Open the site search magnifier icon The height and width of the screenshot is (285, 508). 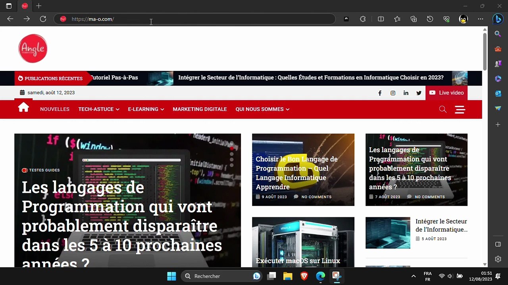coord(443,109)
